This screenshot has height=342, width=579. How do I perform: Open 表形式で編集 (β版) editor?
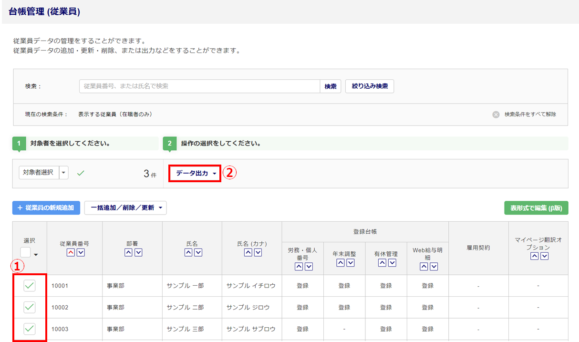(x=536, y=208)
